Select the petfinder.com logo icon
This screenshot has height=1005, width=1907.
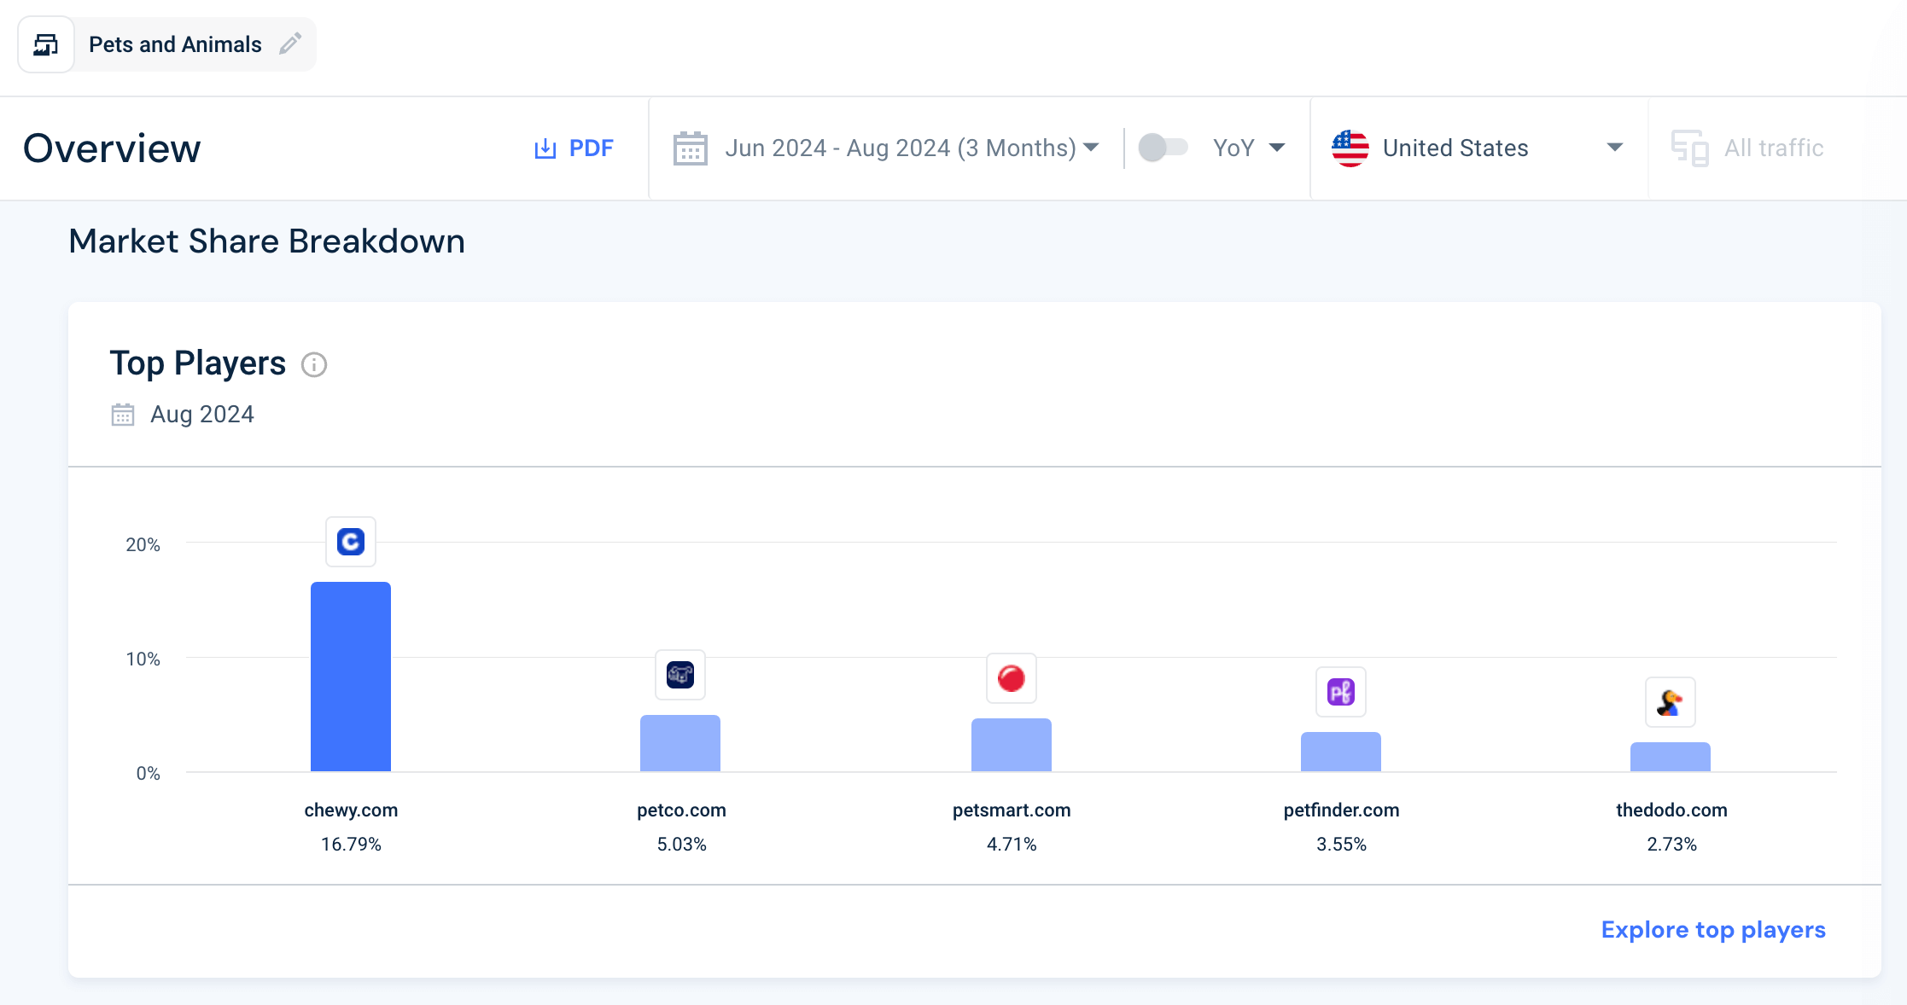1340,693
